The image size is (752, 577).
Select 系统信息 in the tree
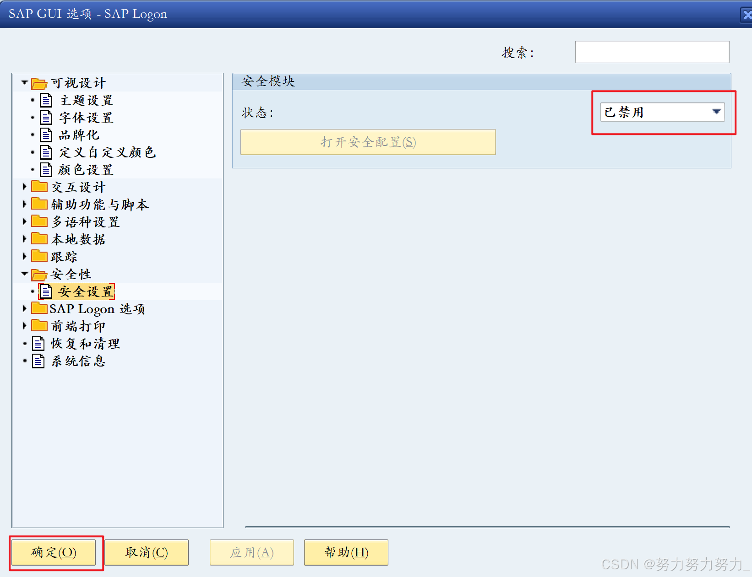78,361
